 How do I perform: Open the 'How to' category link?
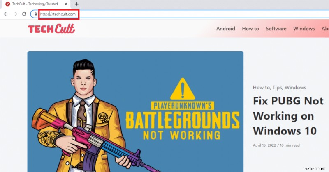262,88
